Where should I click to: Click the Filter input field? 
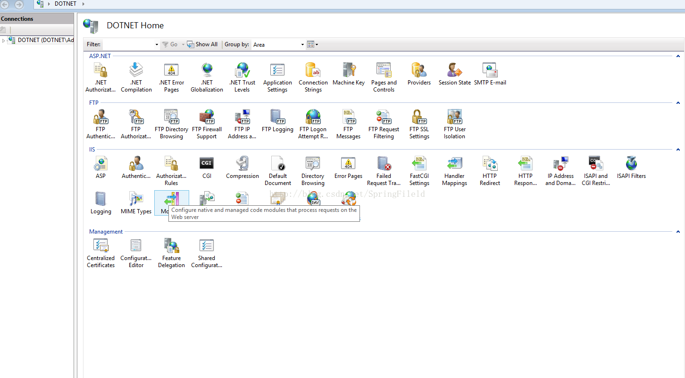click(x=128, y=44)
